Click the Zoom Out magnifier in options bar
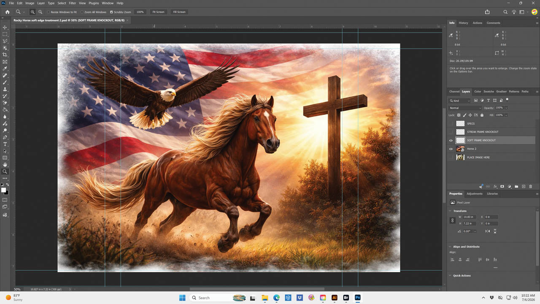This screenshot has height=304, width=540. [x=40, y=12]
